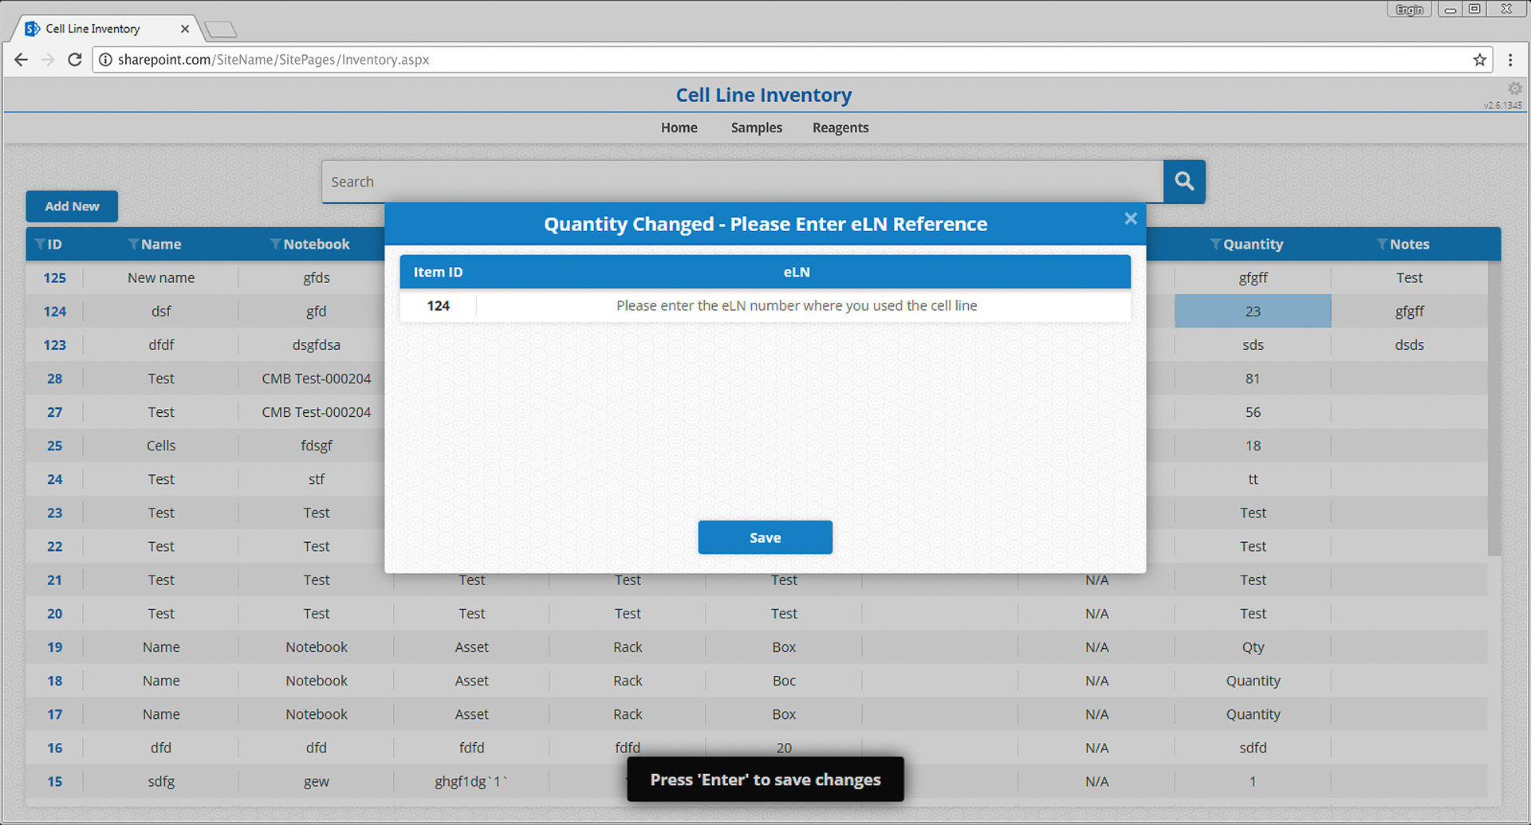Open item ID 22
The height and width of the screenshot is (825, 1531).
pyautogui.click(x=54, y=546)
